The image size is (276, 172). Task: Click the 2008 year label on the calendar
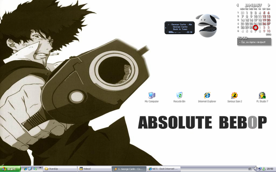(268, 34)
